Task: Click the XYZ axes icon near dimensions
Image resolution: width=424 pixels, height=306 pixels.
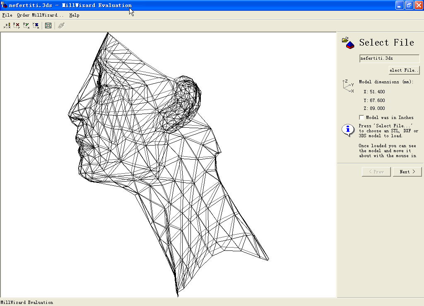Action: coord(348,86)
